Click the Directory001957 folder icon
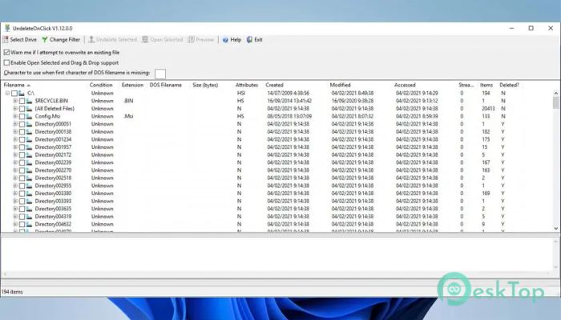 tap(29, 147)
